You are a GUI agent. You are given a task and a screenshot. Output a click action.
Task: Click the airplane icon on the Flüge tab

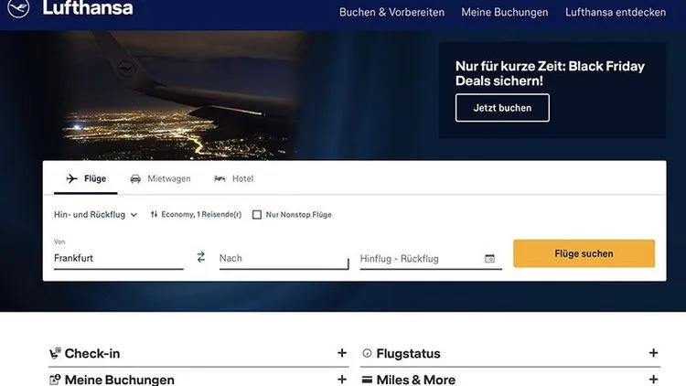(71, 178)
